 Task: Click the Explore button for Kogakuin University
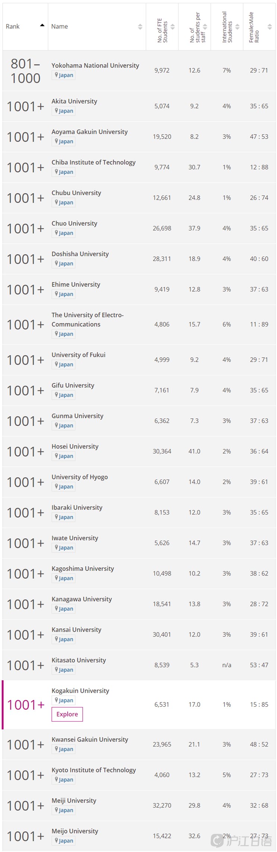tap(67, 714)
